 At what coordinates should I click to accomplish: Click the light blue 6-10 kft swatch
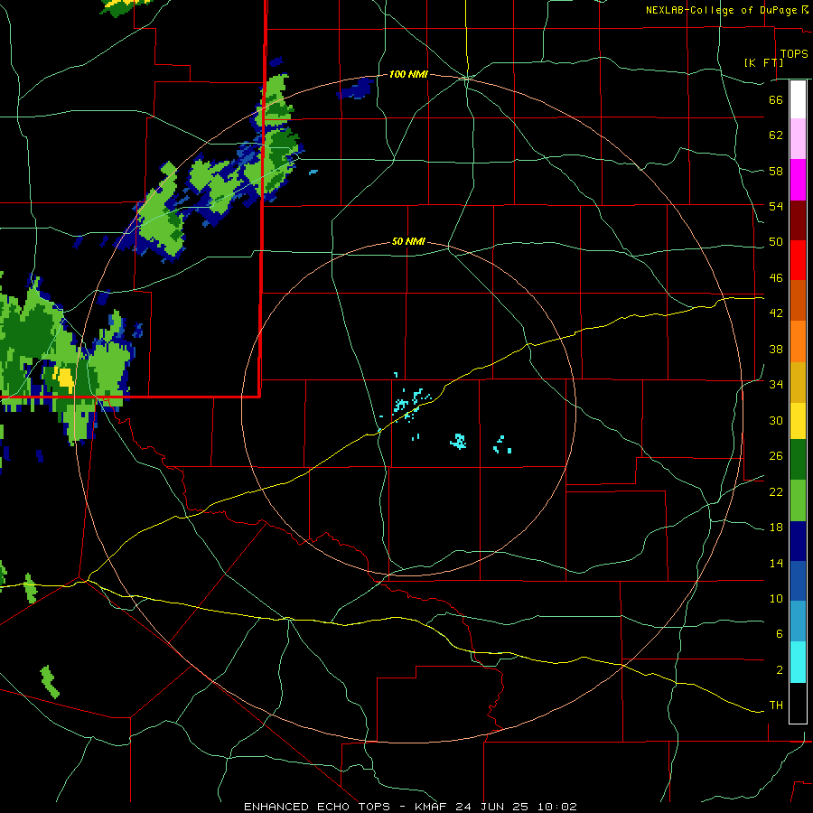[x=798, y=621]
